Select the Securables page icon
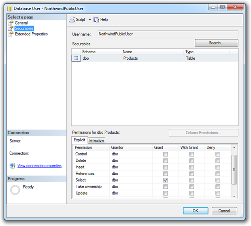 click(x=11, y=29)
